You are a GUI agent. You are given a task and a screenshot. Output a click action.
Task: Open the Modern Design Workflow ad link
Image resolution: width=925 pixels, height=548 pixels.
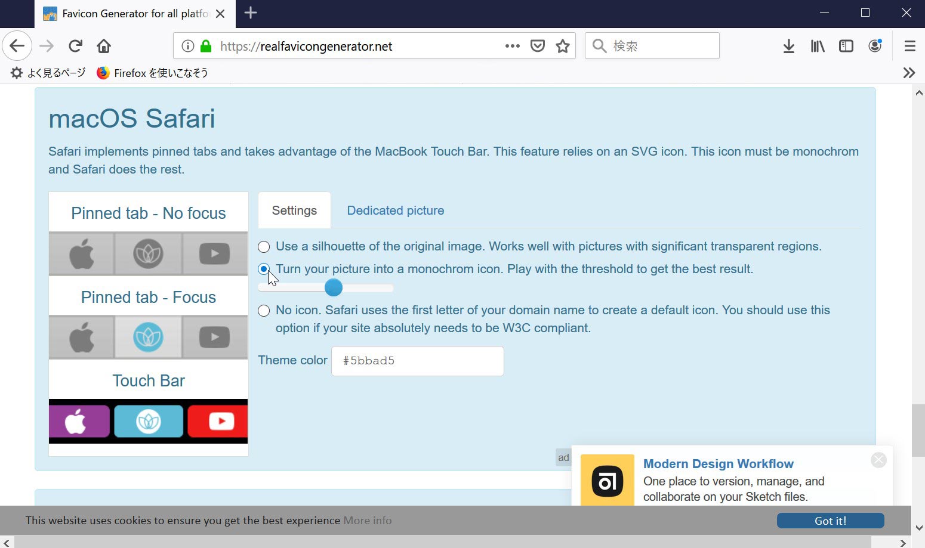point(718,464)
